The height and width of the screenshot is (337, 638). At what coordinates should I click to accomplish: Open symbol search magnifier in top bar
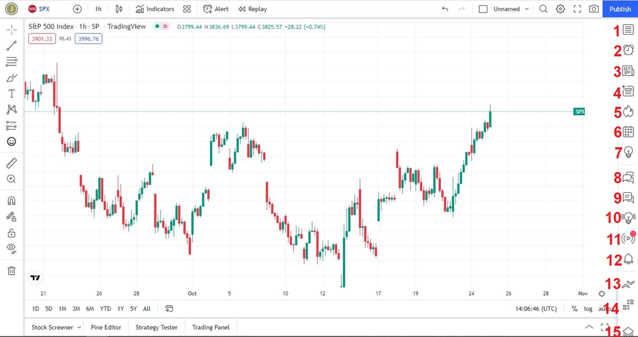point(543,9)
